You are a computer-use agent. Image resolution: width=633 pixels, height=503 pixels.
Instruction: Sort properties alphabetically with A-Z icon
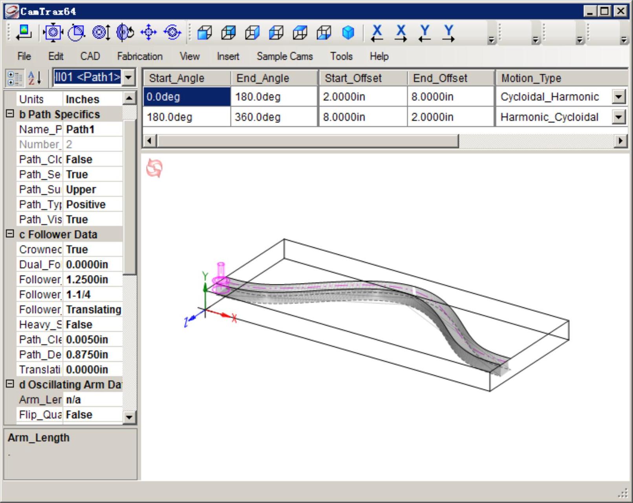click(35, 78)
